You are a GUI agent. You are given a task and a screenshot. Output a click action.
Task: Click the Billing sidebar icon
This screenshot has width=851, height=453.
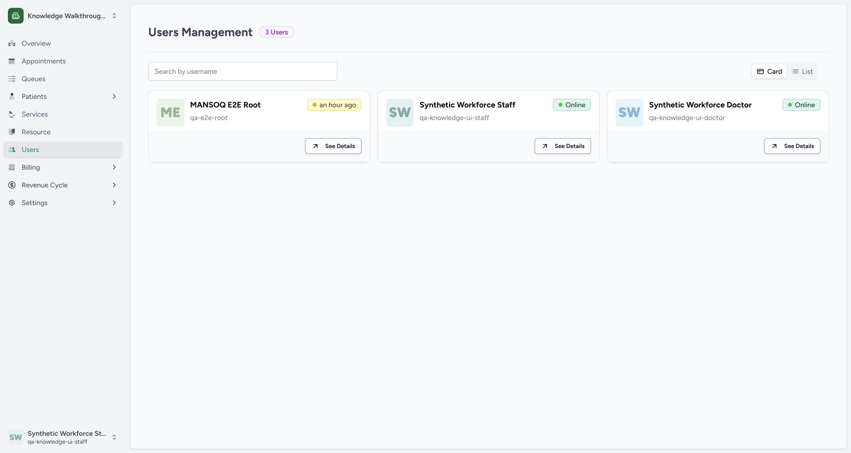point(12,168)
